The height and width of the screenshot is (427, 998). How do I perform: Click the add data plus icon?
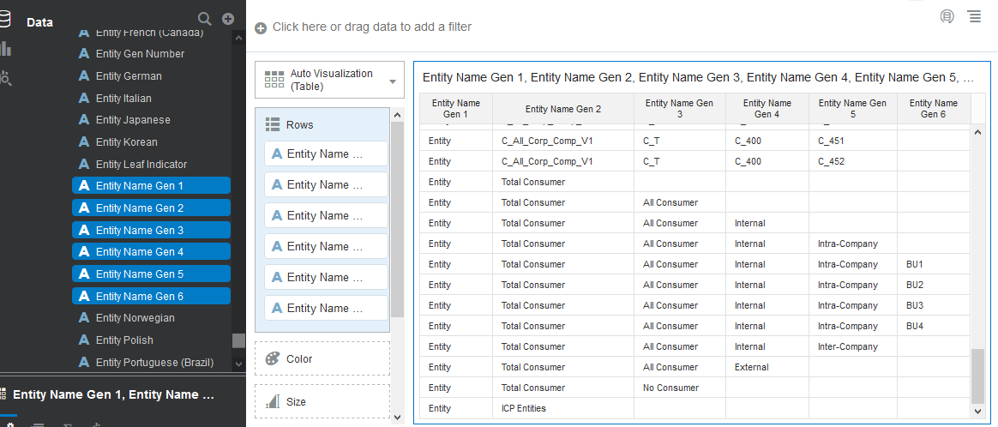pyautogui.click(x=228, y=19)
